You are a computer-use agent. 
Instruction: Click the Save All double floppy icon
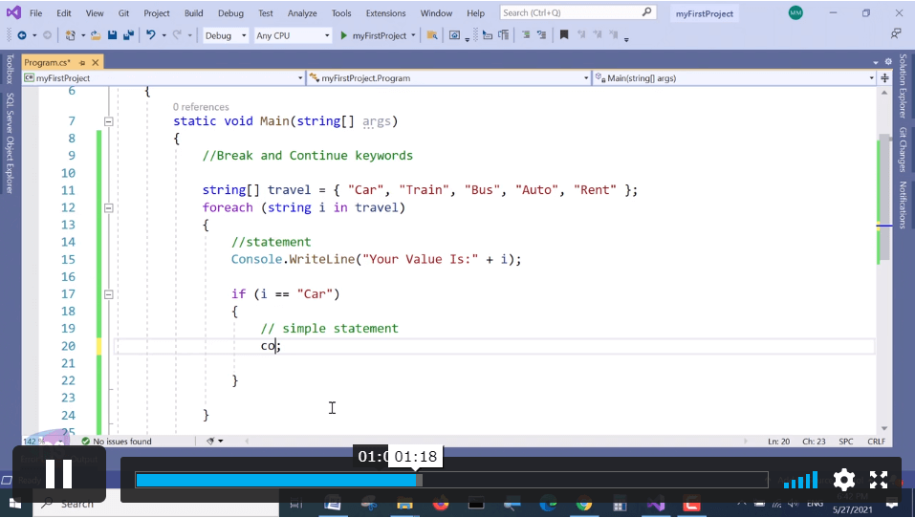point(128,35)
